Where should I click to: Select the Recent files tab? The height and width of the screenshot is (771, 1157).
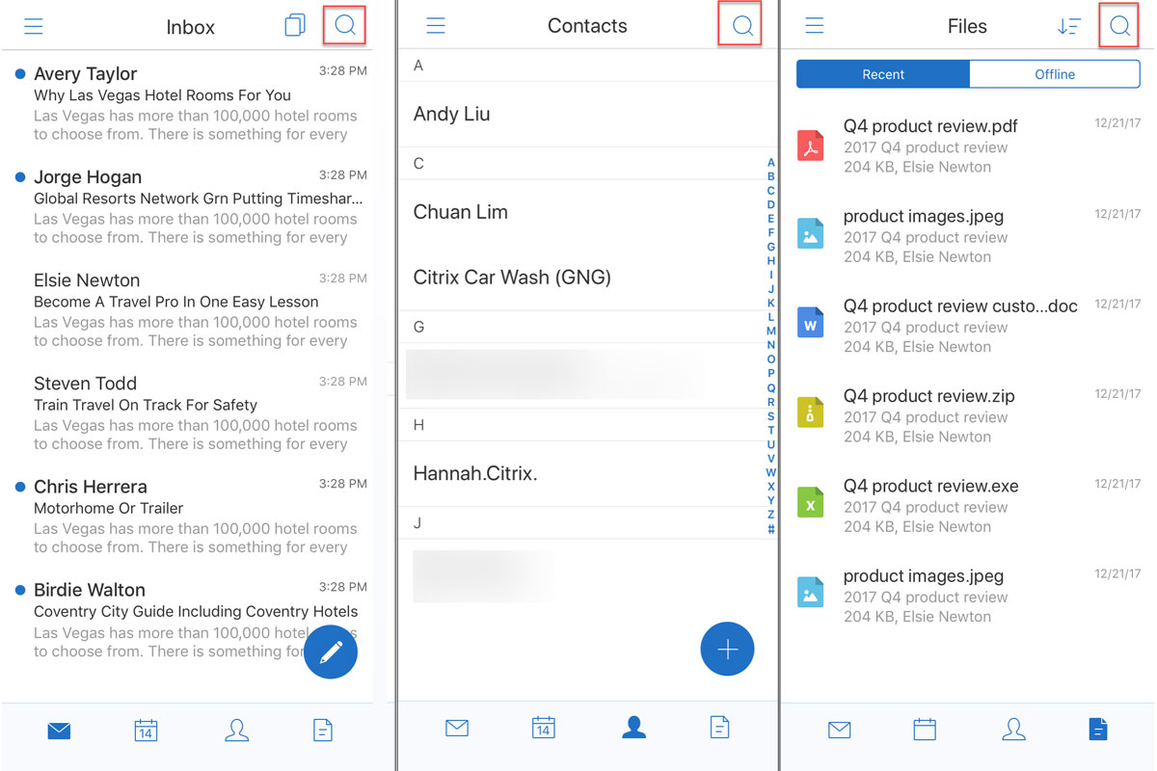[x=882, y=74]
